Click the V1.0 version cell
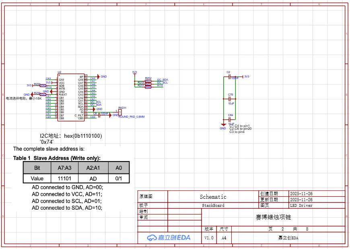Viewport: 350px width, 249px height. (209, 238)
